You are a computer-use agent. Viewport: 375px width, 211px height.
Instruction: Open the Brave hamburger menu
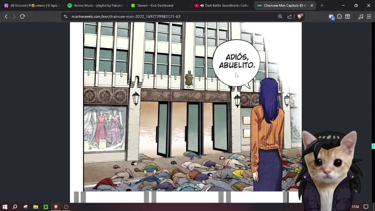(369, 17)
